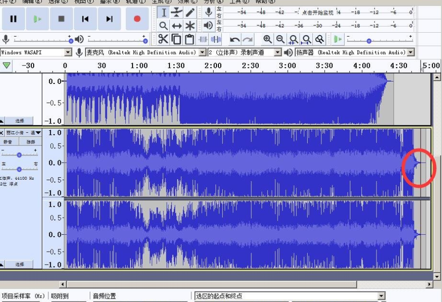Select the Multi-tool asterisk icon
The width and height of the screenshot is (442, 302).
pos(190,26)
